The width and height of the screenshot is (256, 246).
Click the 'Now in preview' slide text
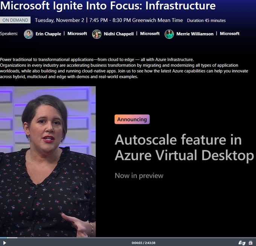139,176
